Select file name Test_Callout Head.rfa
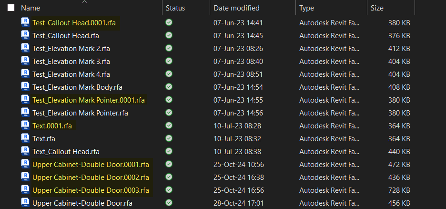Viewport: 446px width, 209px height. tap(66, 36)
